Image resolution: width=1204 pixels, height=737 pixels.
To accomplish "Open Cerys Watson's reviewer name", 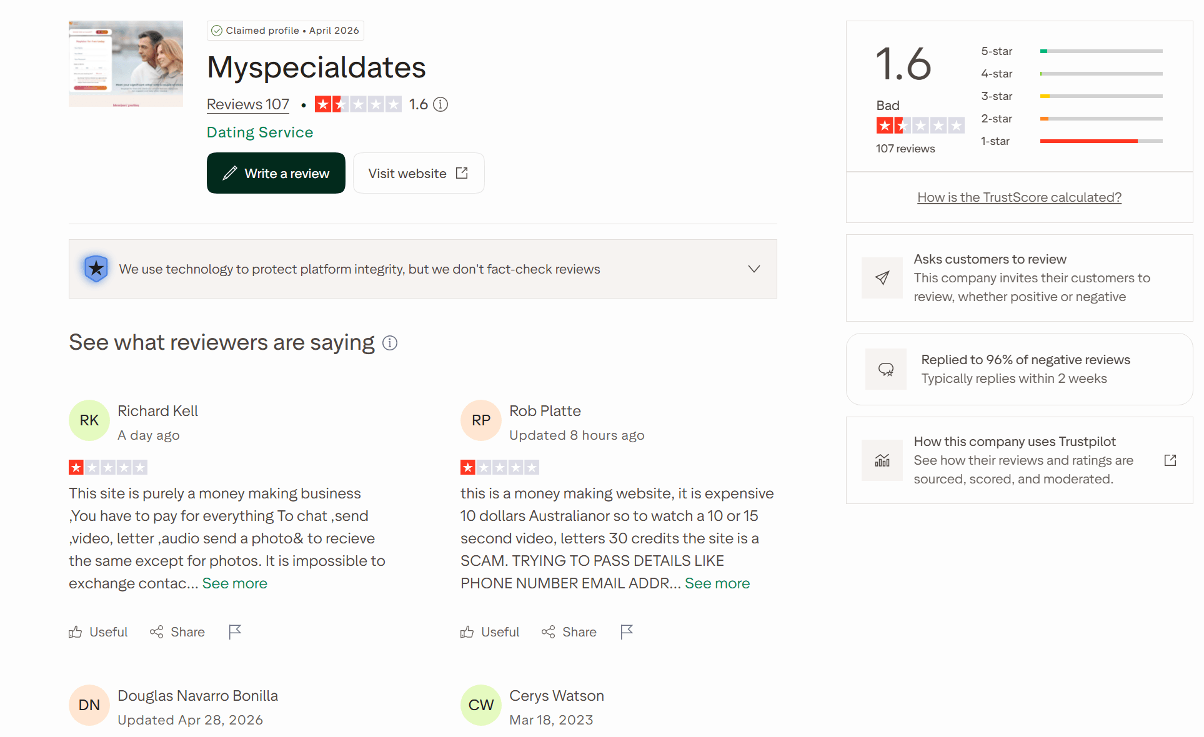I will 556,696.
